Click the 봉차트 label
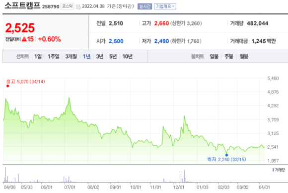This screenshot has height=193, width=288. click(198, 56)
